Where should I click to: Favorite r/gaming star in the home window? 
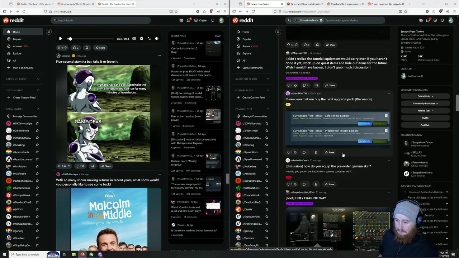click(37, 231)
